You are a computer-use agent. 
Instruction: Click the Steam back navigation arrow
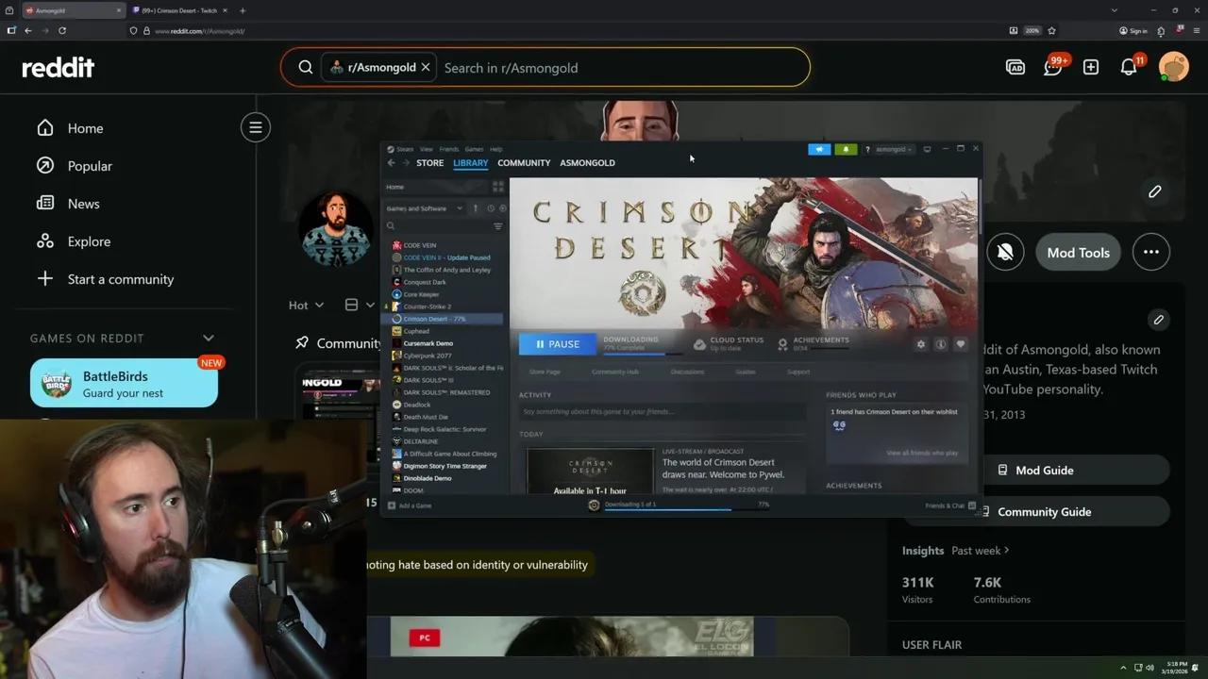click(x=392, y=162)
